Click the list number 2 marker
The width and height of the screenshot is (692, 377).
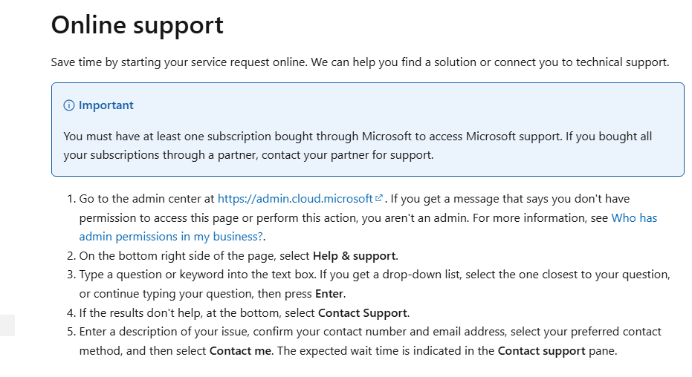(x=71, y=256)
